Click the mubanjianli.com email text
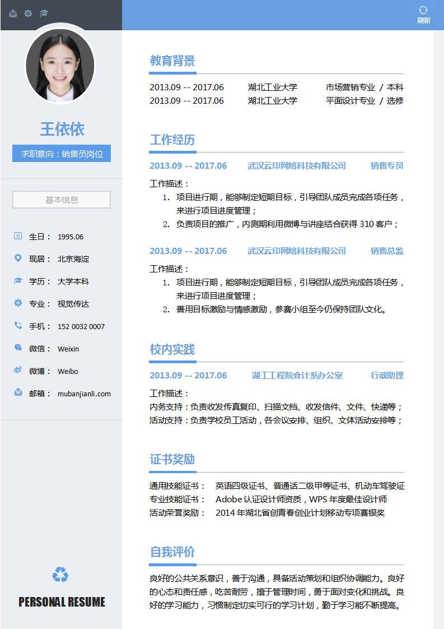The image size is (444, 629). pos(84,394)
